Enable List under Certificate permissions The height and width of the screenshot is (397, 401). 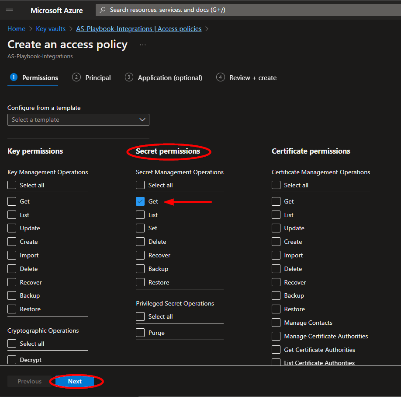pyautogui.click(x=276, y=215)
